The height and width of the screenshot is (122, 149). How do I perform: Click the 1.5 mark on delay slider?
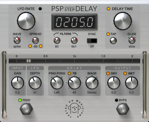[x=103, y=56]
